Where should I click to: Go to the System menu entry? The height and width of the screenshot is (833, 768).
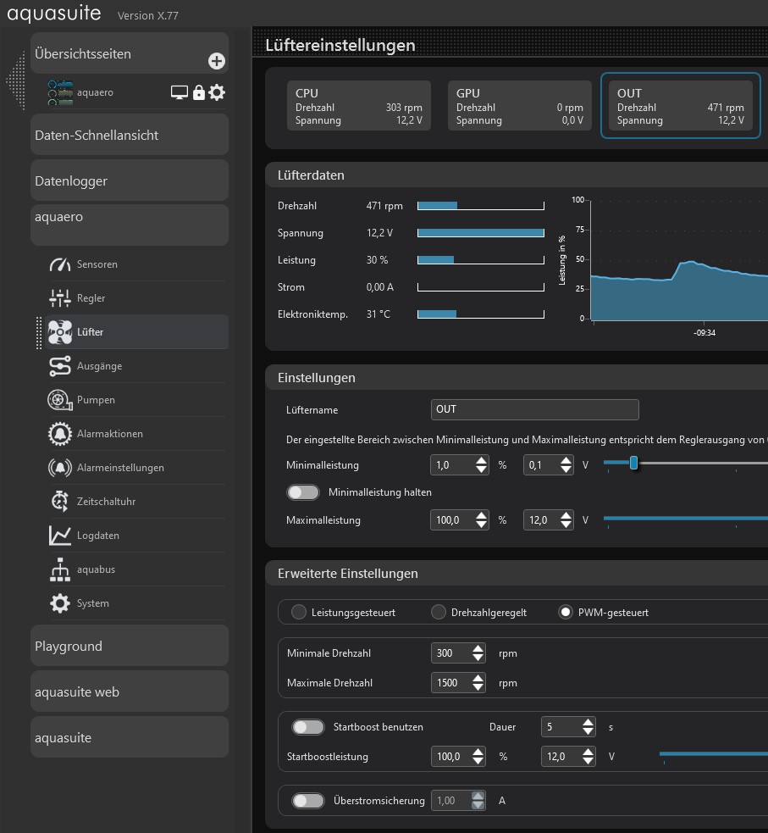[92, 603]
